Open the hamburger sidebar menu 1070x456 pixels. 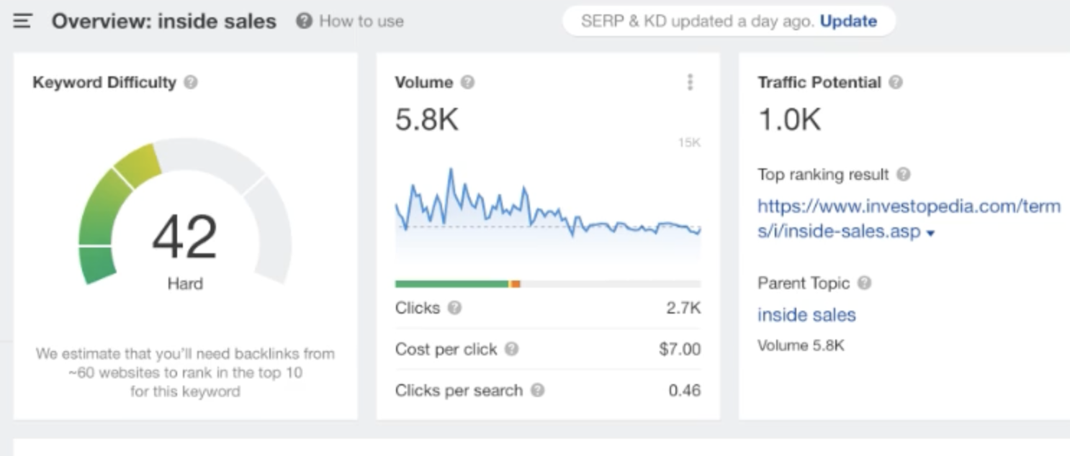pyautogui.click(x=22, y=22)
